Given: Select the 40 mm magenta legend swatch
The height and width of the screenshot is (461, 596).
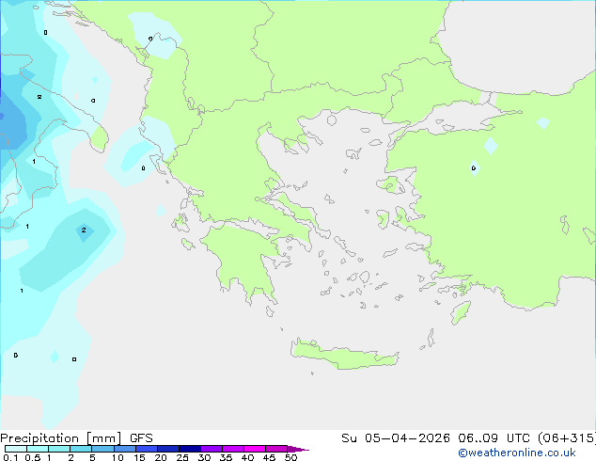Looking at the screenshot, I should tap(255, 449).
